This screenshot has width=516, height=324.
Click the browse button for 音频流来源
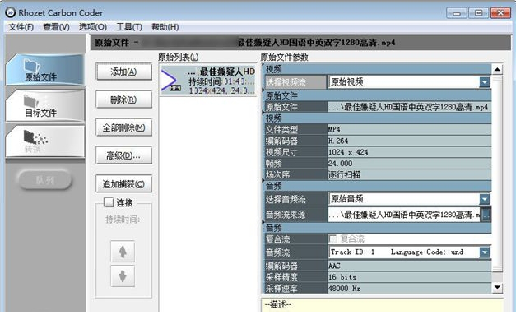(486, 215)
